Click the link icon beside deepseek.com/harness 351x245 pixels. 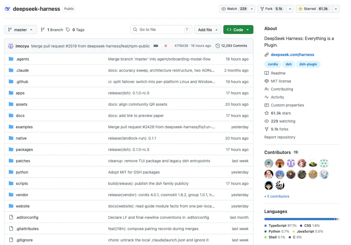[266, 54]
